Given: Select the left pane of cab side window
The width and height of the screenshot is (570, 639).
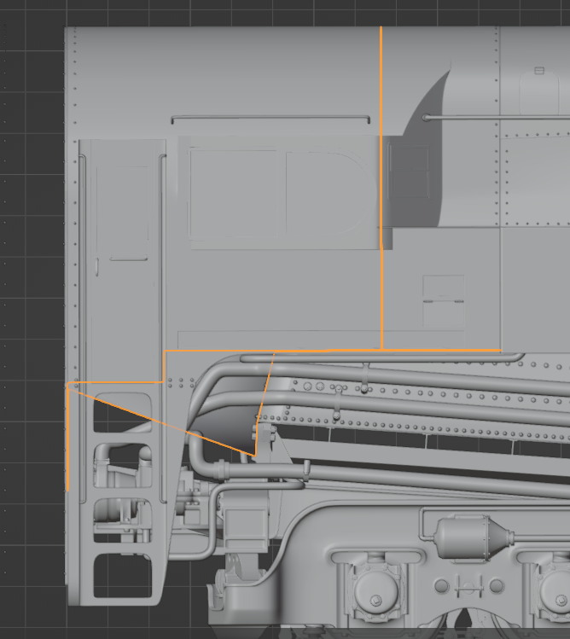Looking at the screenshot, I should click(236, 194).
